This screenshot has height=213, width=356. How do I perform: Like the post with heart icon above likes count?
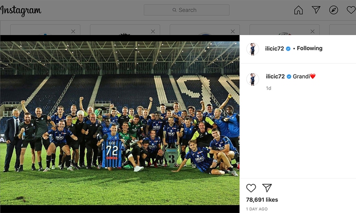[x=251, y=188]
